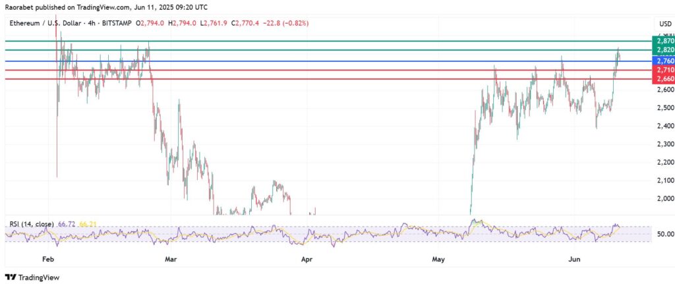Screen dimensions: 675x284
Task: Click the blue 2,760 price label
Action: point(662,61)
